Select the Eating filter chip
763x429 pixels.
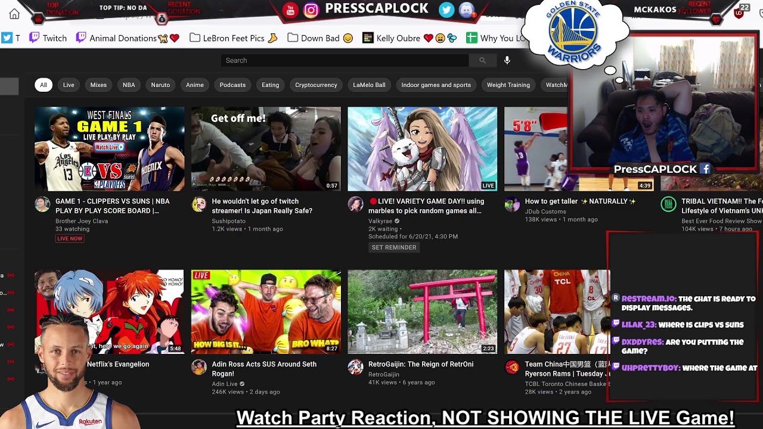point(270,85)
